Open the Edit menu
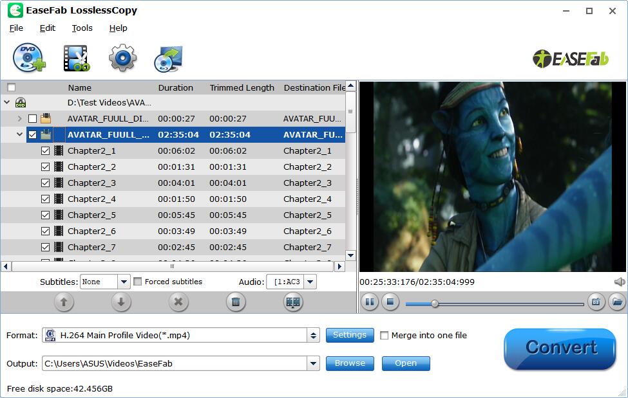628x398 pixels. [47, 28]
